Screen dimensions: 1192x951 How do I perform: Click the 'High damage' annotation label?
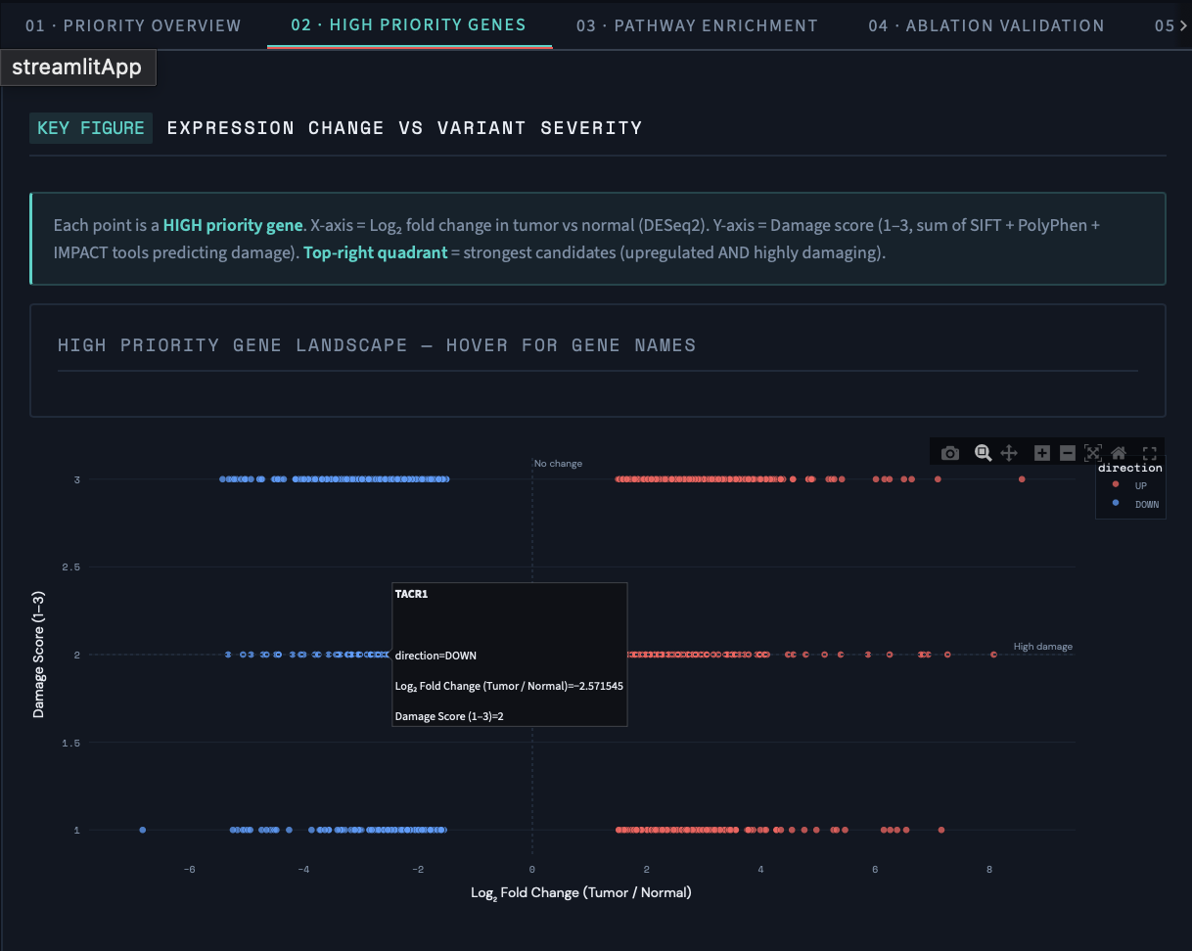coord(1042,647)
